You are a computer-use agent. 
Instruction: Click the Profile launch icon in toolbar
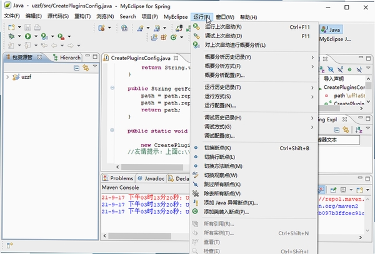tap(44, 36)
